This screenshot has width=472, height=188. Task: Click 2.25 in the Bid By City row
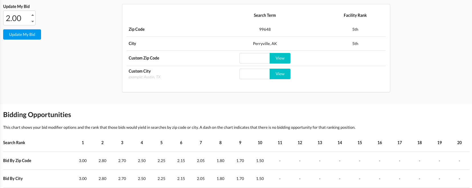click(x=162, y=179)
